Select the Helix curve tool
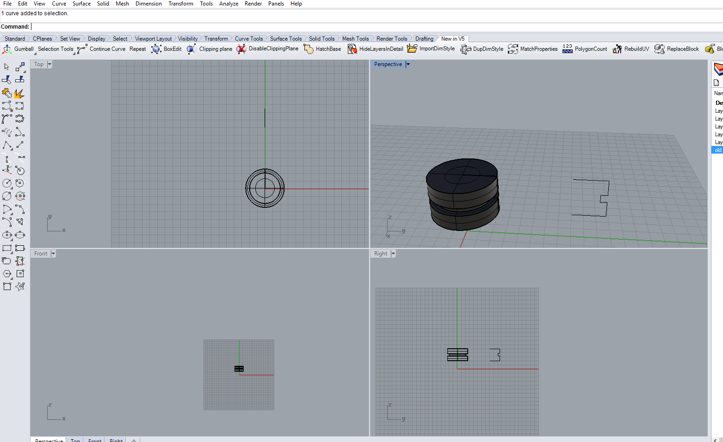This screenshot has width=723, height=442. coord(6,132)
